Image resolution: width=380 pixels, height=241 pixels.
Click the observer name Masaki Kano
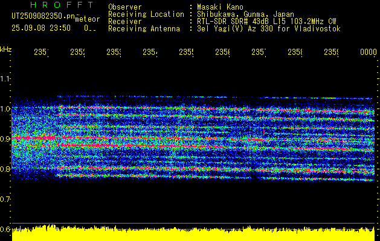220,7
